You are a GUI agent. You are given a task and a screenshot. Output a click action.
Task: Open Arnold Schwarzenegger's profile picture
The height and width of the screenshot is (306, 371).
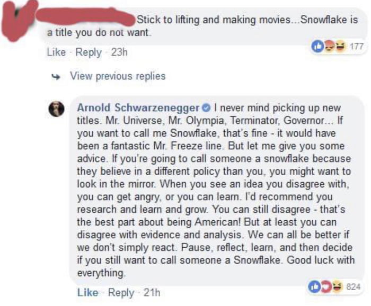pyautogui.click(x=57, y=108)
